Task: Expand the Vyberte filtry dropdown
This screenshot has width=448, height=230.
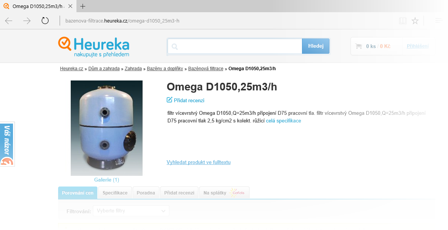Action: (131, 211)
